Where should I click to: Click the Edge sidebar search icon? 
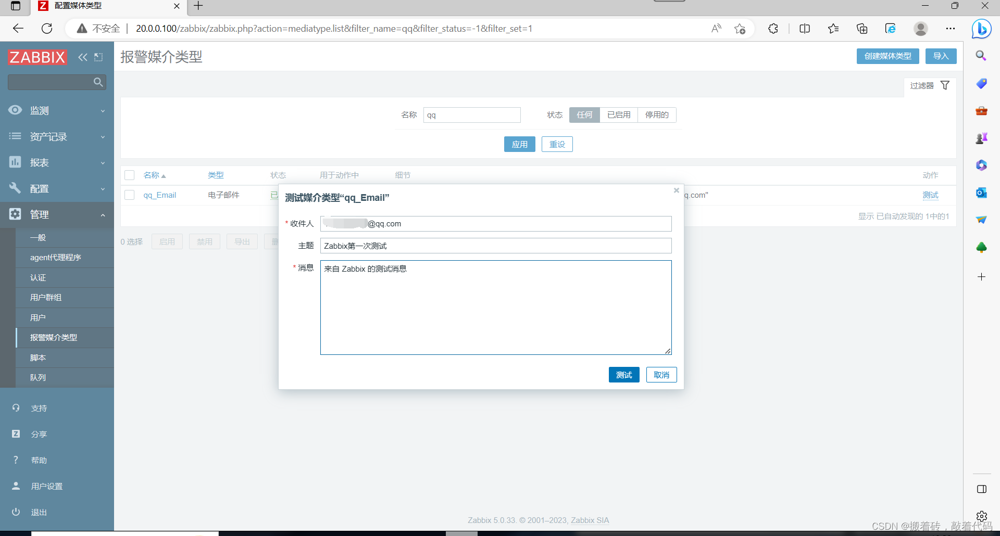click(x=981, y=56)
